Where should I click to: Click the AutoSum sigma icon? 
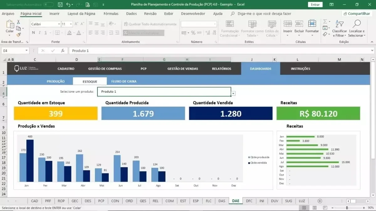point(325,22)
